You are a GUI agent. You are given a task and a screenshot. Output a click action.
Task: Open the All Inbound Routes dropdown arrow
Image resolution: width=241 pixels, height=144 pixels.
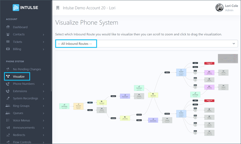234,44
